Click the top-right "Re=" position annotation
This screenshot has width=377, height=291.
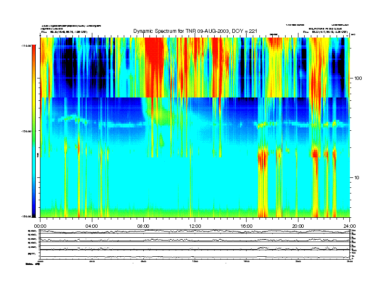(325, 32)
